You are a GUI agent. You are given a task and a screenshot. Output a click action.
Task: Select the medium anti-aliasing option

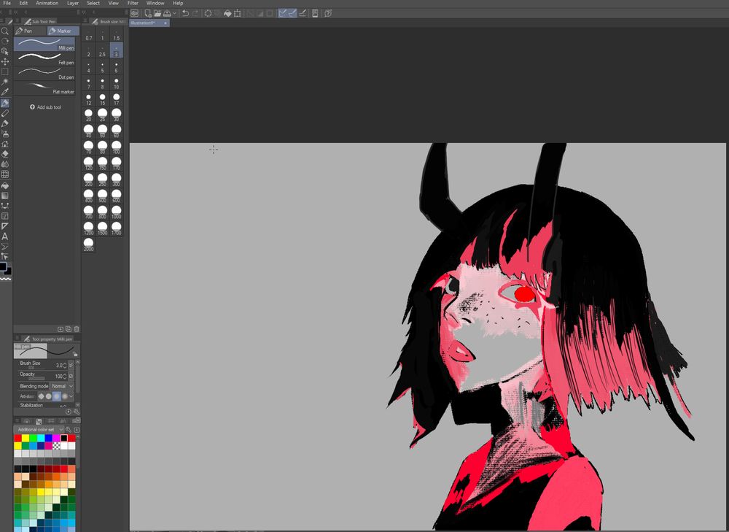(57, 396)
